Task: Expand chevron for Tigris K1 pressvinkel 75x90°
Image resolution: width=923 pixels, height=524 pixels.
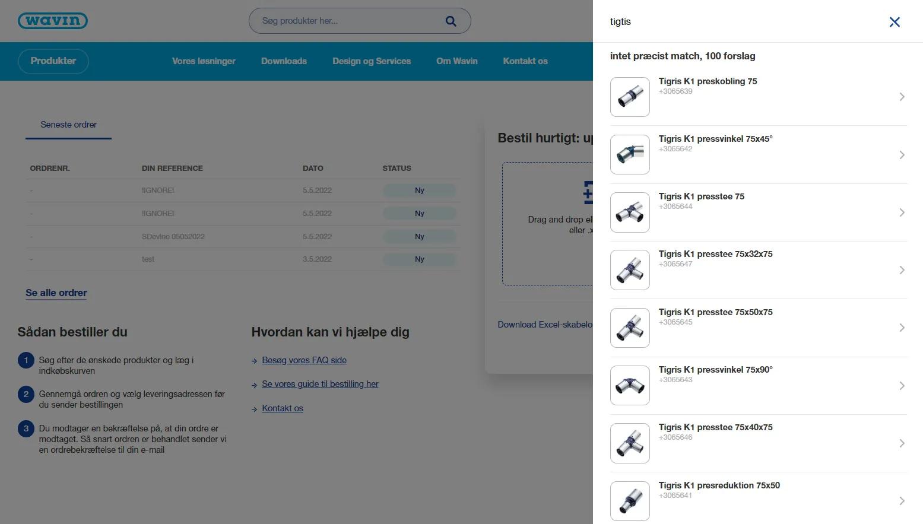Action: coord(902,386)
